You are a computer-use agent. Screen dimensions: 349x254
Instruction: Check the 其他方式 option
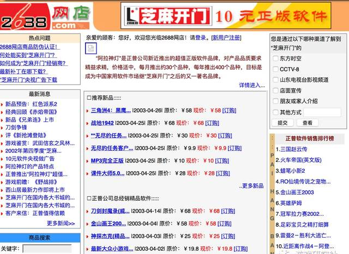275,112
